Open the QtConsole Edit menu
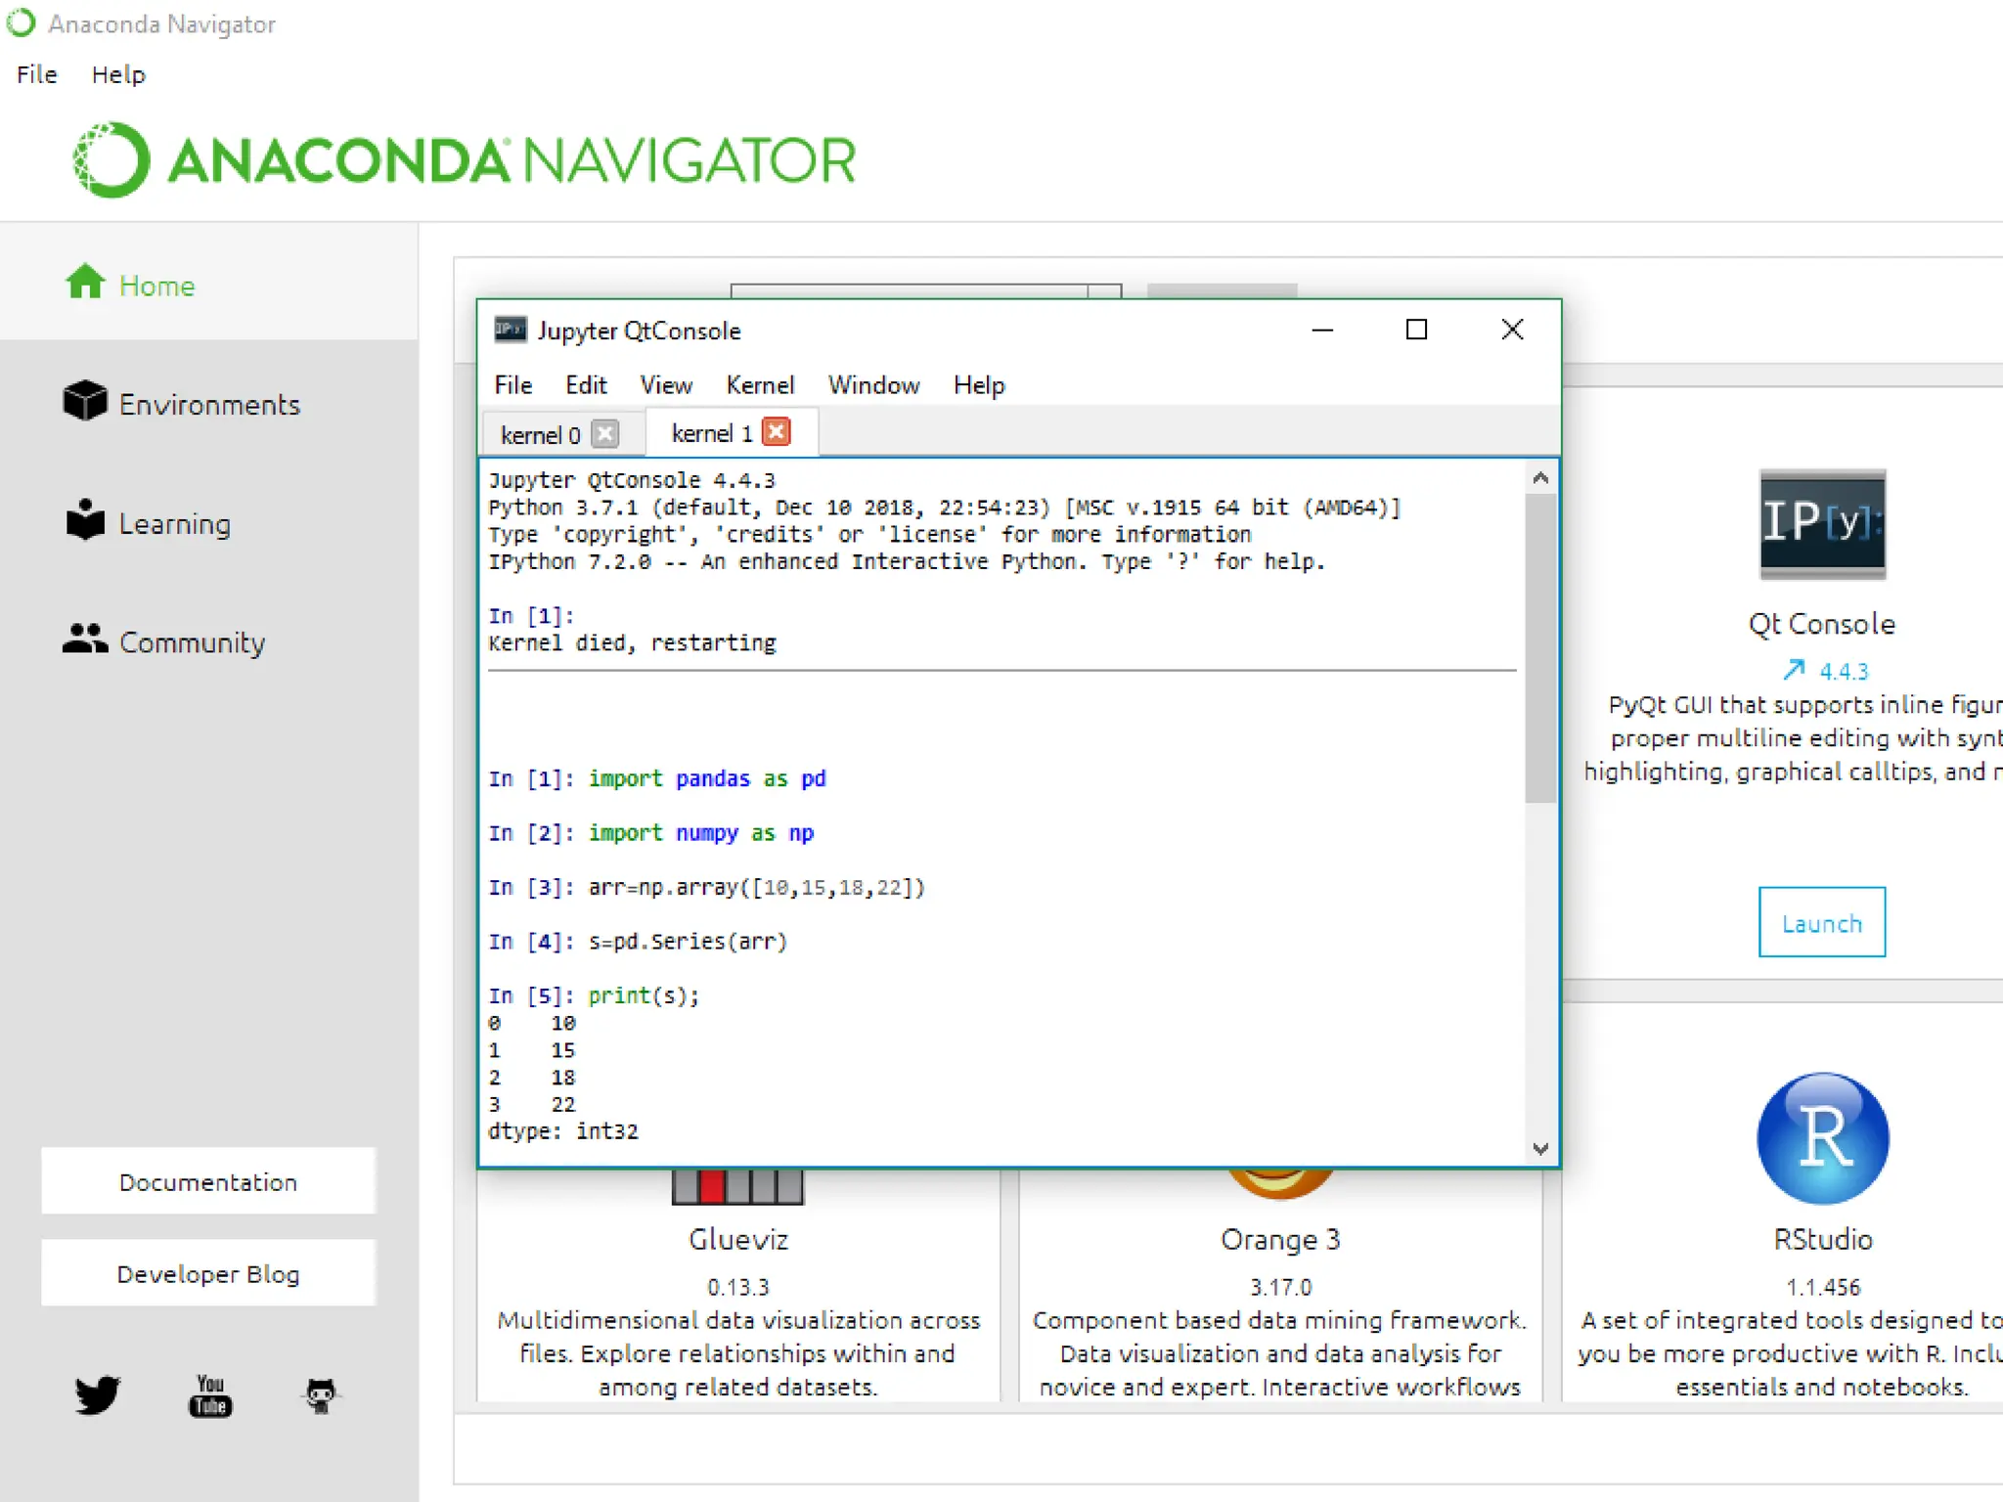This screenshot has height=1502, width=2003. click(x=586, y=385)
